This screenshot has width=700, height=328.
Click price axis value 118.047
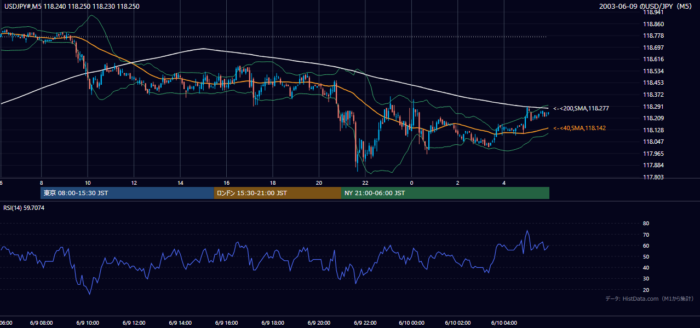click(x=654, y=142)
